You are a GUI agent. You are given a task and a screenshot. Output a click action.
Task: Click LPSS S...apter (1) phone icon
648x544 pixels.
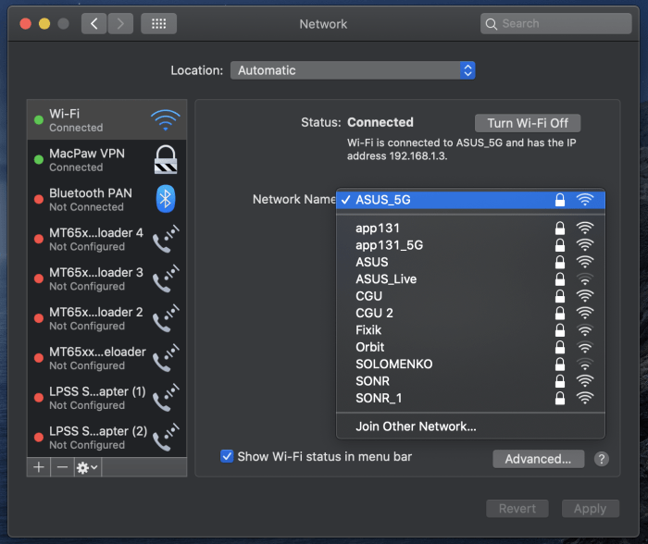tap(166, 398)
